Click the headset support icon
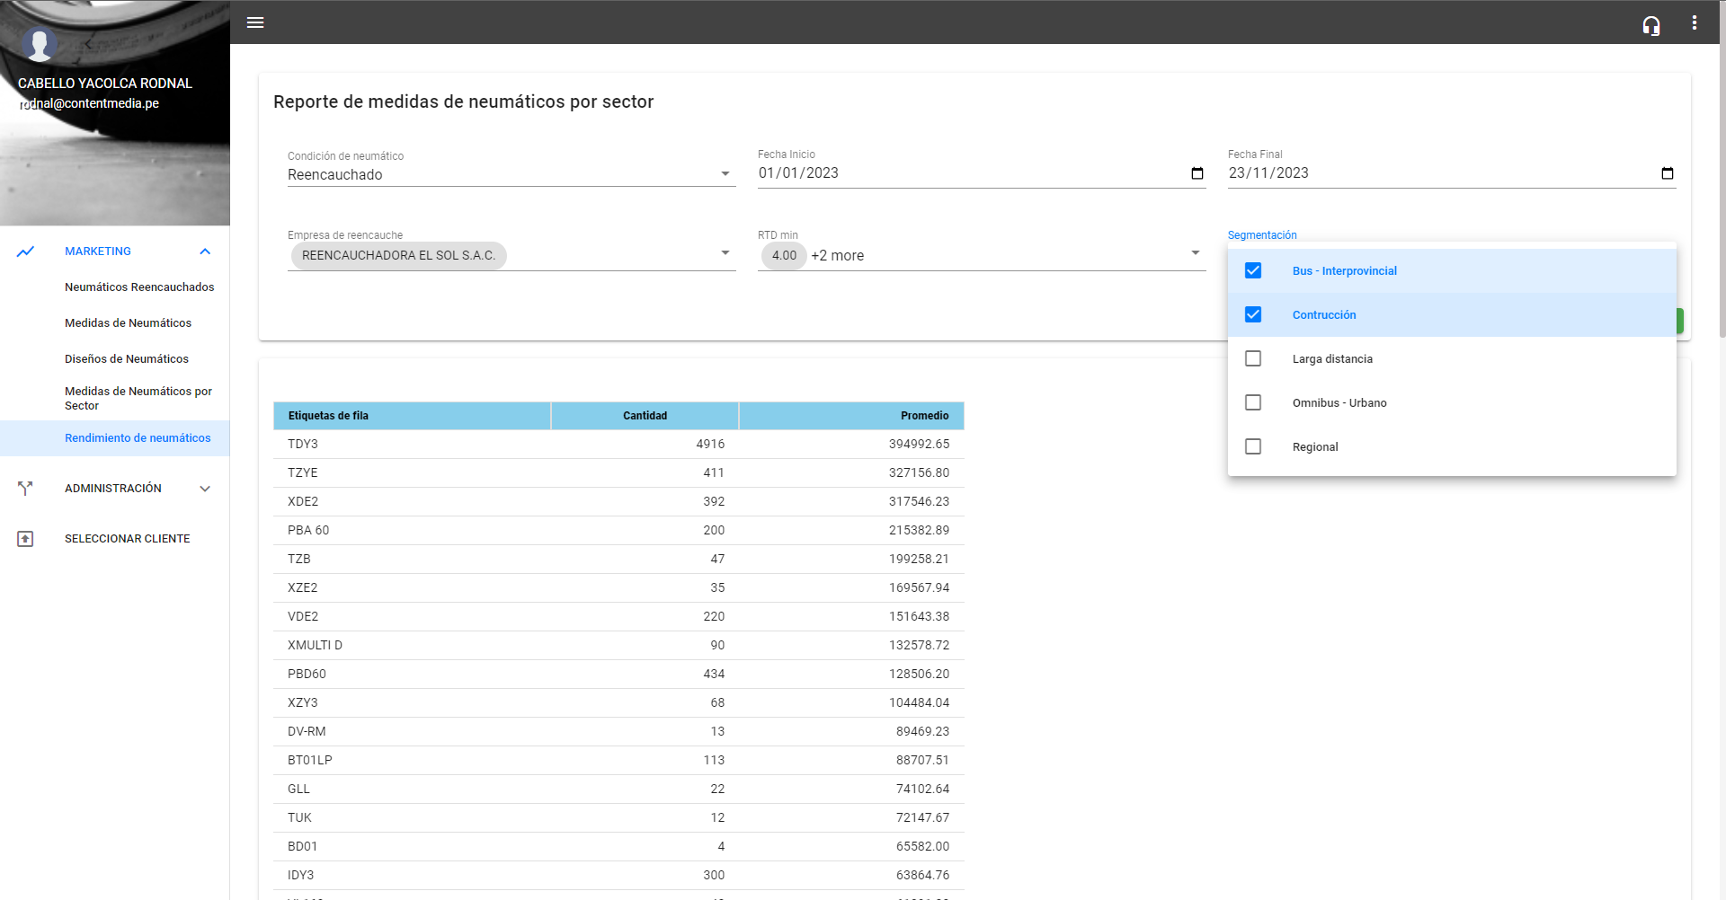The width and height of the screenshot is (1726, 900). (1650, 25)
